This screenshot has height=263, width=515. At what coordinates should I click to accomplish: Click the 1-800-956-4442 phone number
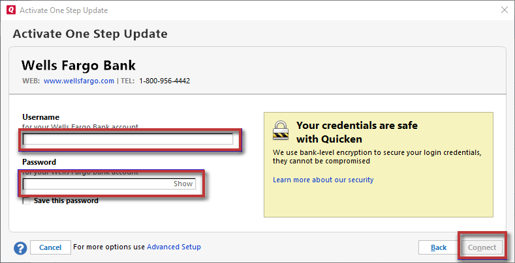coord(164,81)
